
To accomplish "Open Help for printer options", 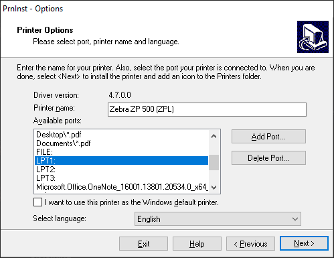I will point(197,244).
